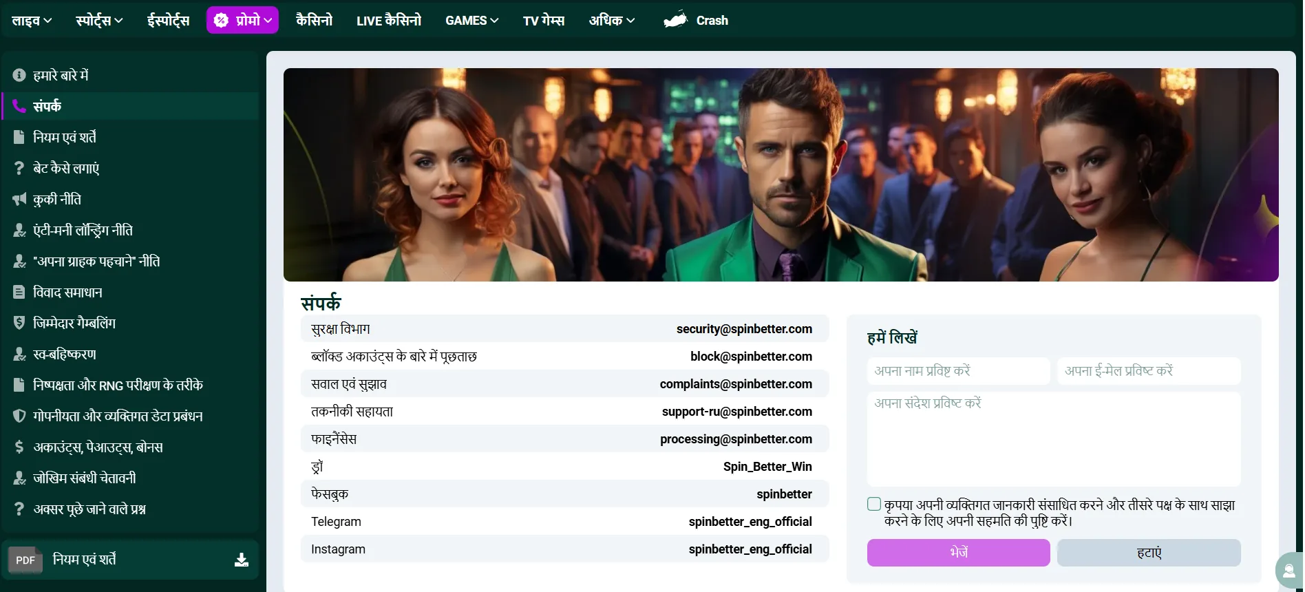This screenshot has width=1305, height=592.
Task: Click the download icon for नियम एवं शर्तें PDF
Action: click(242, 560)
